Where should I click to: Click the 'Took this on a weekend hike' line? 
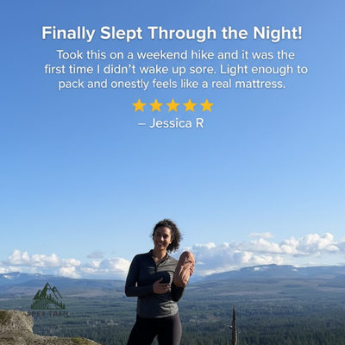coord(175,54)
